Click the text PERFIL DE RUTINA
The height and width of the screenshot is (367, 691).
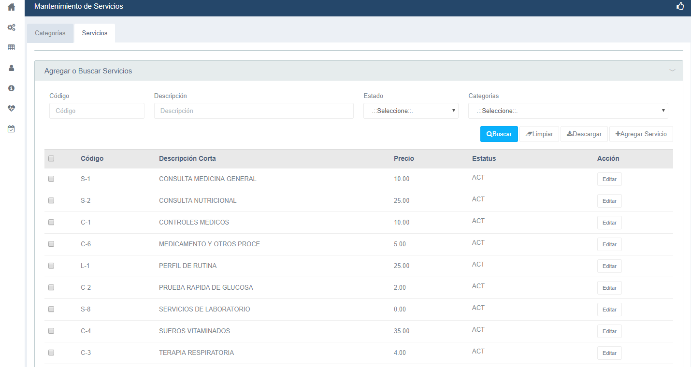click(187, 266)
